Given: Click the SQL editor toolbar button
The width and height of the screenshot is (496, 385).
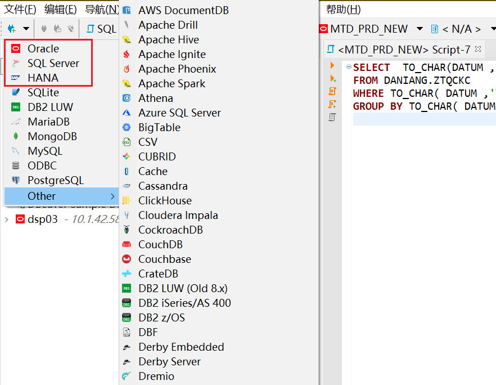Looking at the screenshot, I should pos(101,29).
